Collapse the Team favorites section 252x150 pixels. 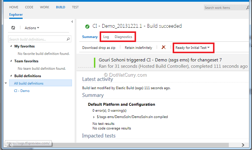click(x=11, y=61)
